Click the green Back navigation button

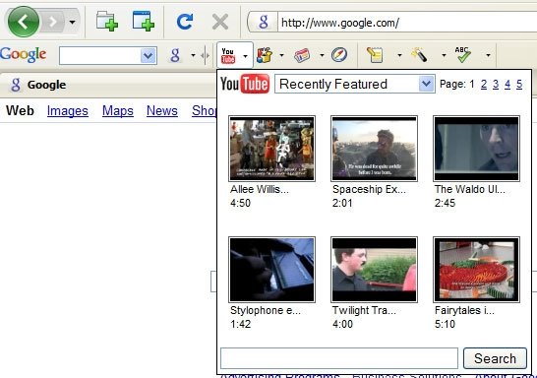pos(24,22)
